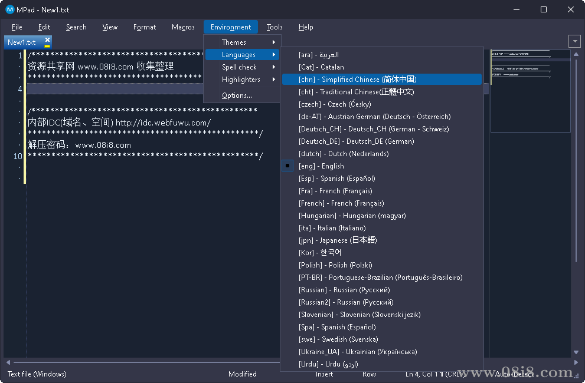Open the File menu
Screen dimensions: 585x383
click(17, 27)
